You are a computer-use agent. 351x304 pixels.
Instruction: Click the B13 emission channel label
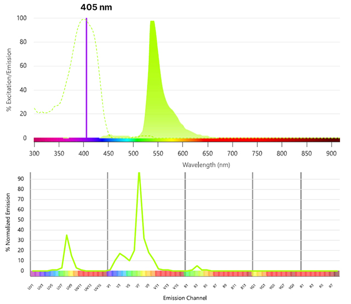(244, 286)
